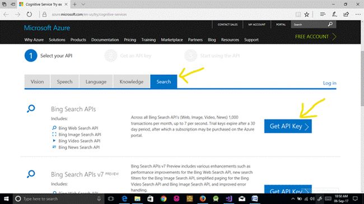Open Task View on taskbar
The width and height of the screenshot is (364, 204).
(111, 198)
